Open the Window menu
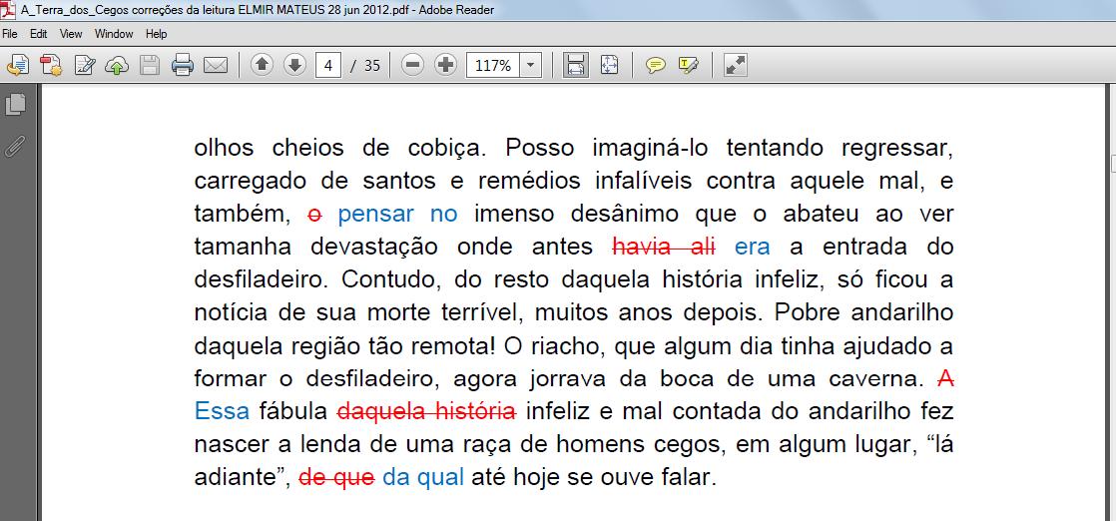 114,34
